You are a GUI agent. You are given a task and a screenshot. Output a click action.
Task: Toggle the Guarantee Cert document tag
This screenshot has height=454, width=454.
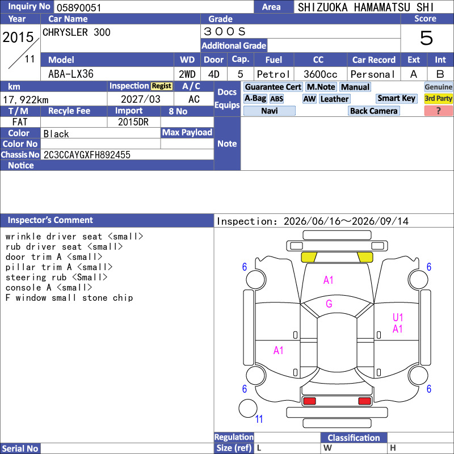273,87
